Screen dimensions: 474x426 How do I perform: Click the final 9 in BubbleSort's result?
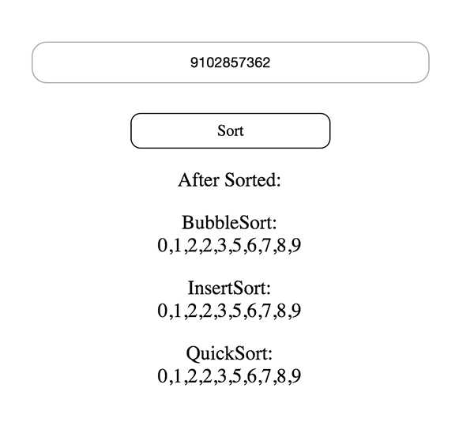coord(296,245)
